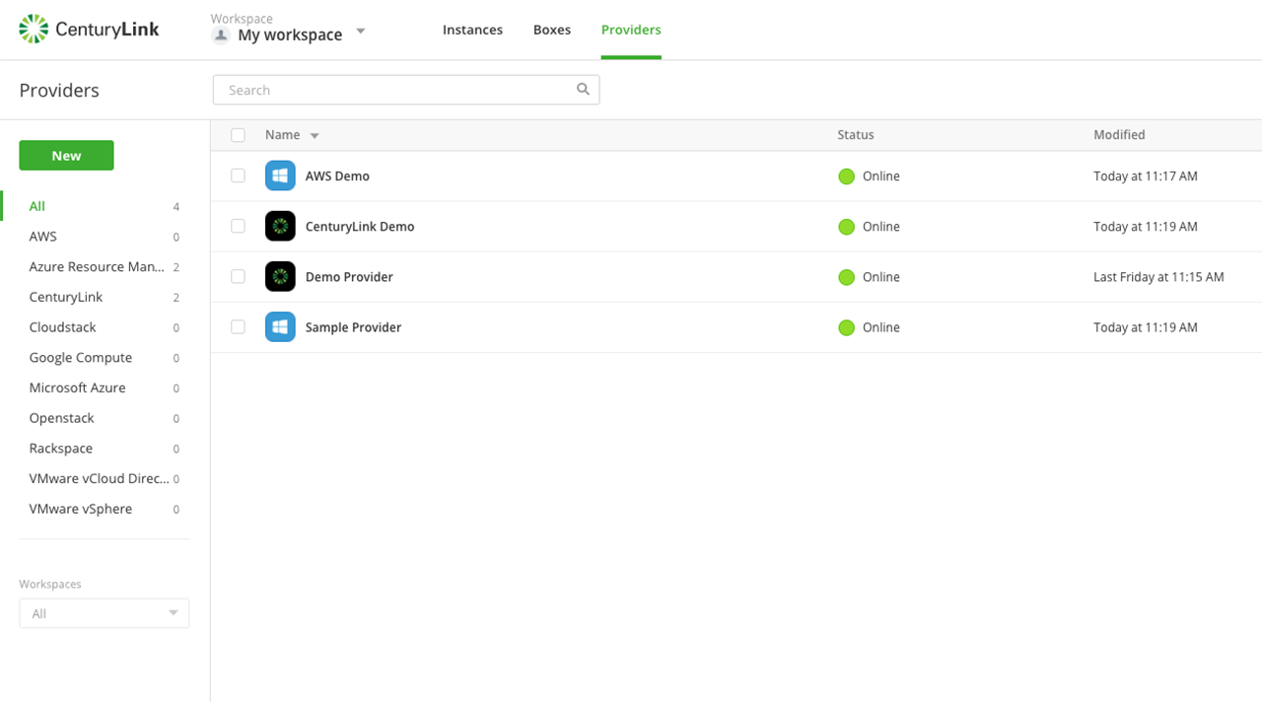
Task: Click the AWS Demo provider icon
Action: click(x=280, y=175)
